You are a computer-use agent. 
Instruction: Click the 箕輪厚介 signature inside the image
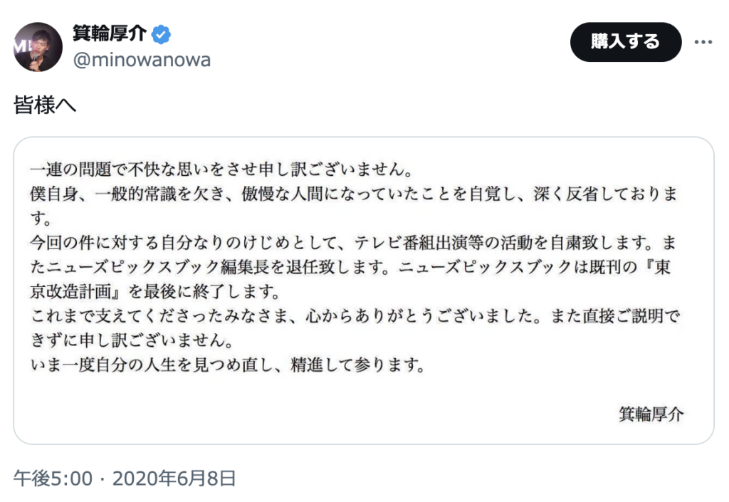651,414
